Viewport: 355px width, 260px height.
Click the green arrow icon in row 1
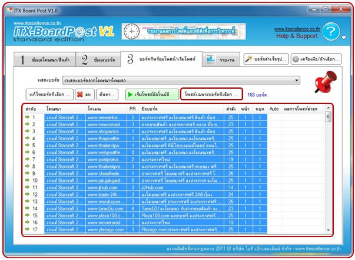(x=28, y=117)
